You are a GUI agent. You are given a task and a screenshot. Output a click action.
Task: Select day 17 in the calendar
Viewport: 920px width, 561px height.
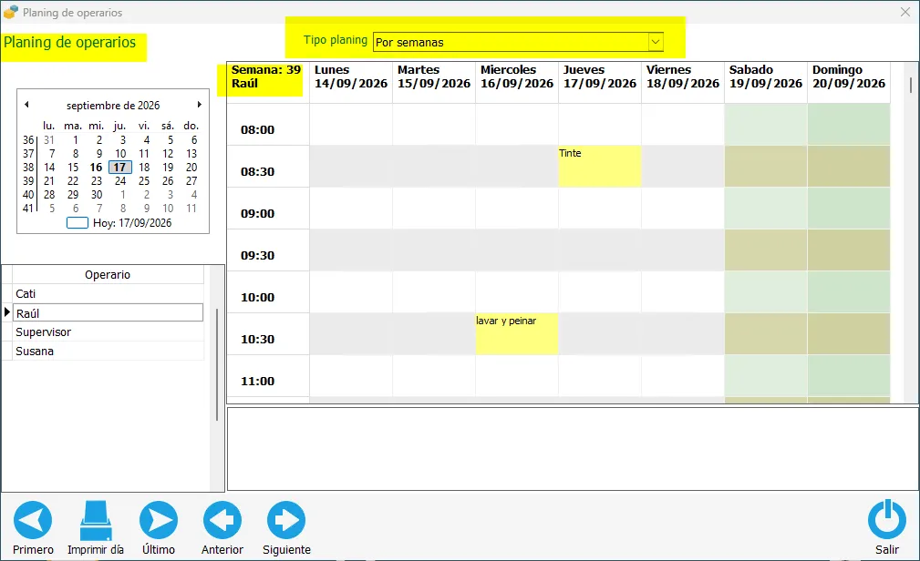click(x=119, y=167)
